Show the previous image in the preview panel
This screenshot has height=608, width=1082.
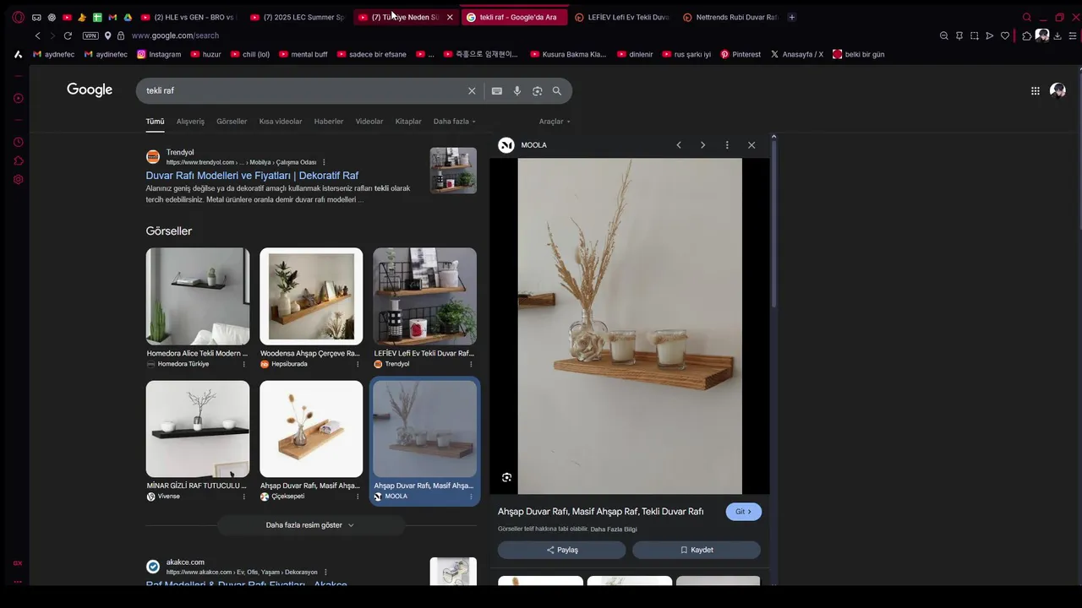(x=679, y=145)
